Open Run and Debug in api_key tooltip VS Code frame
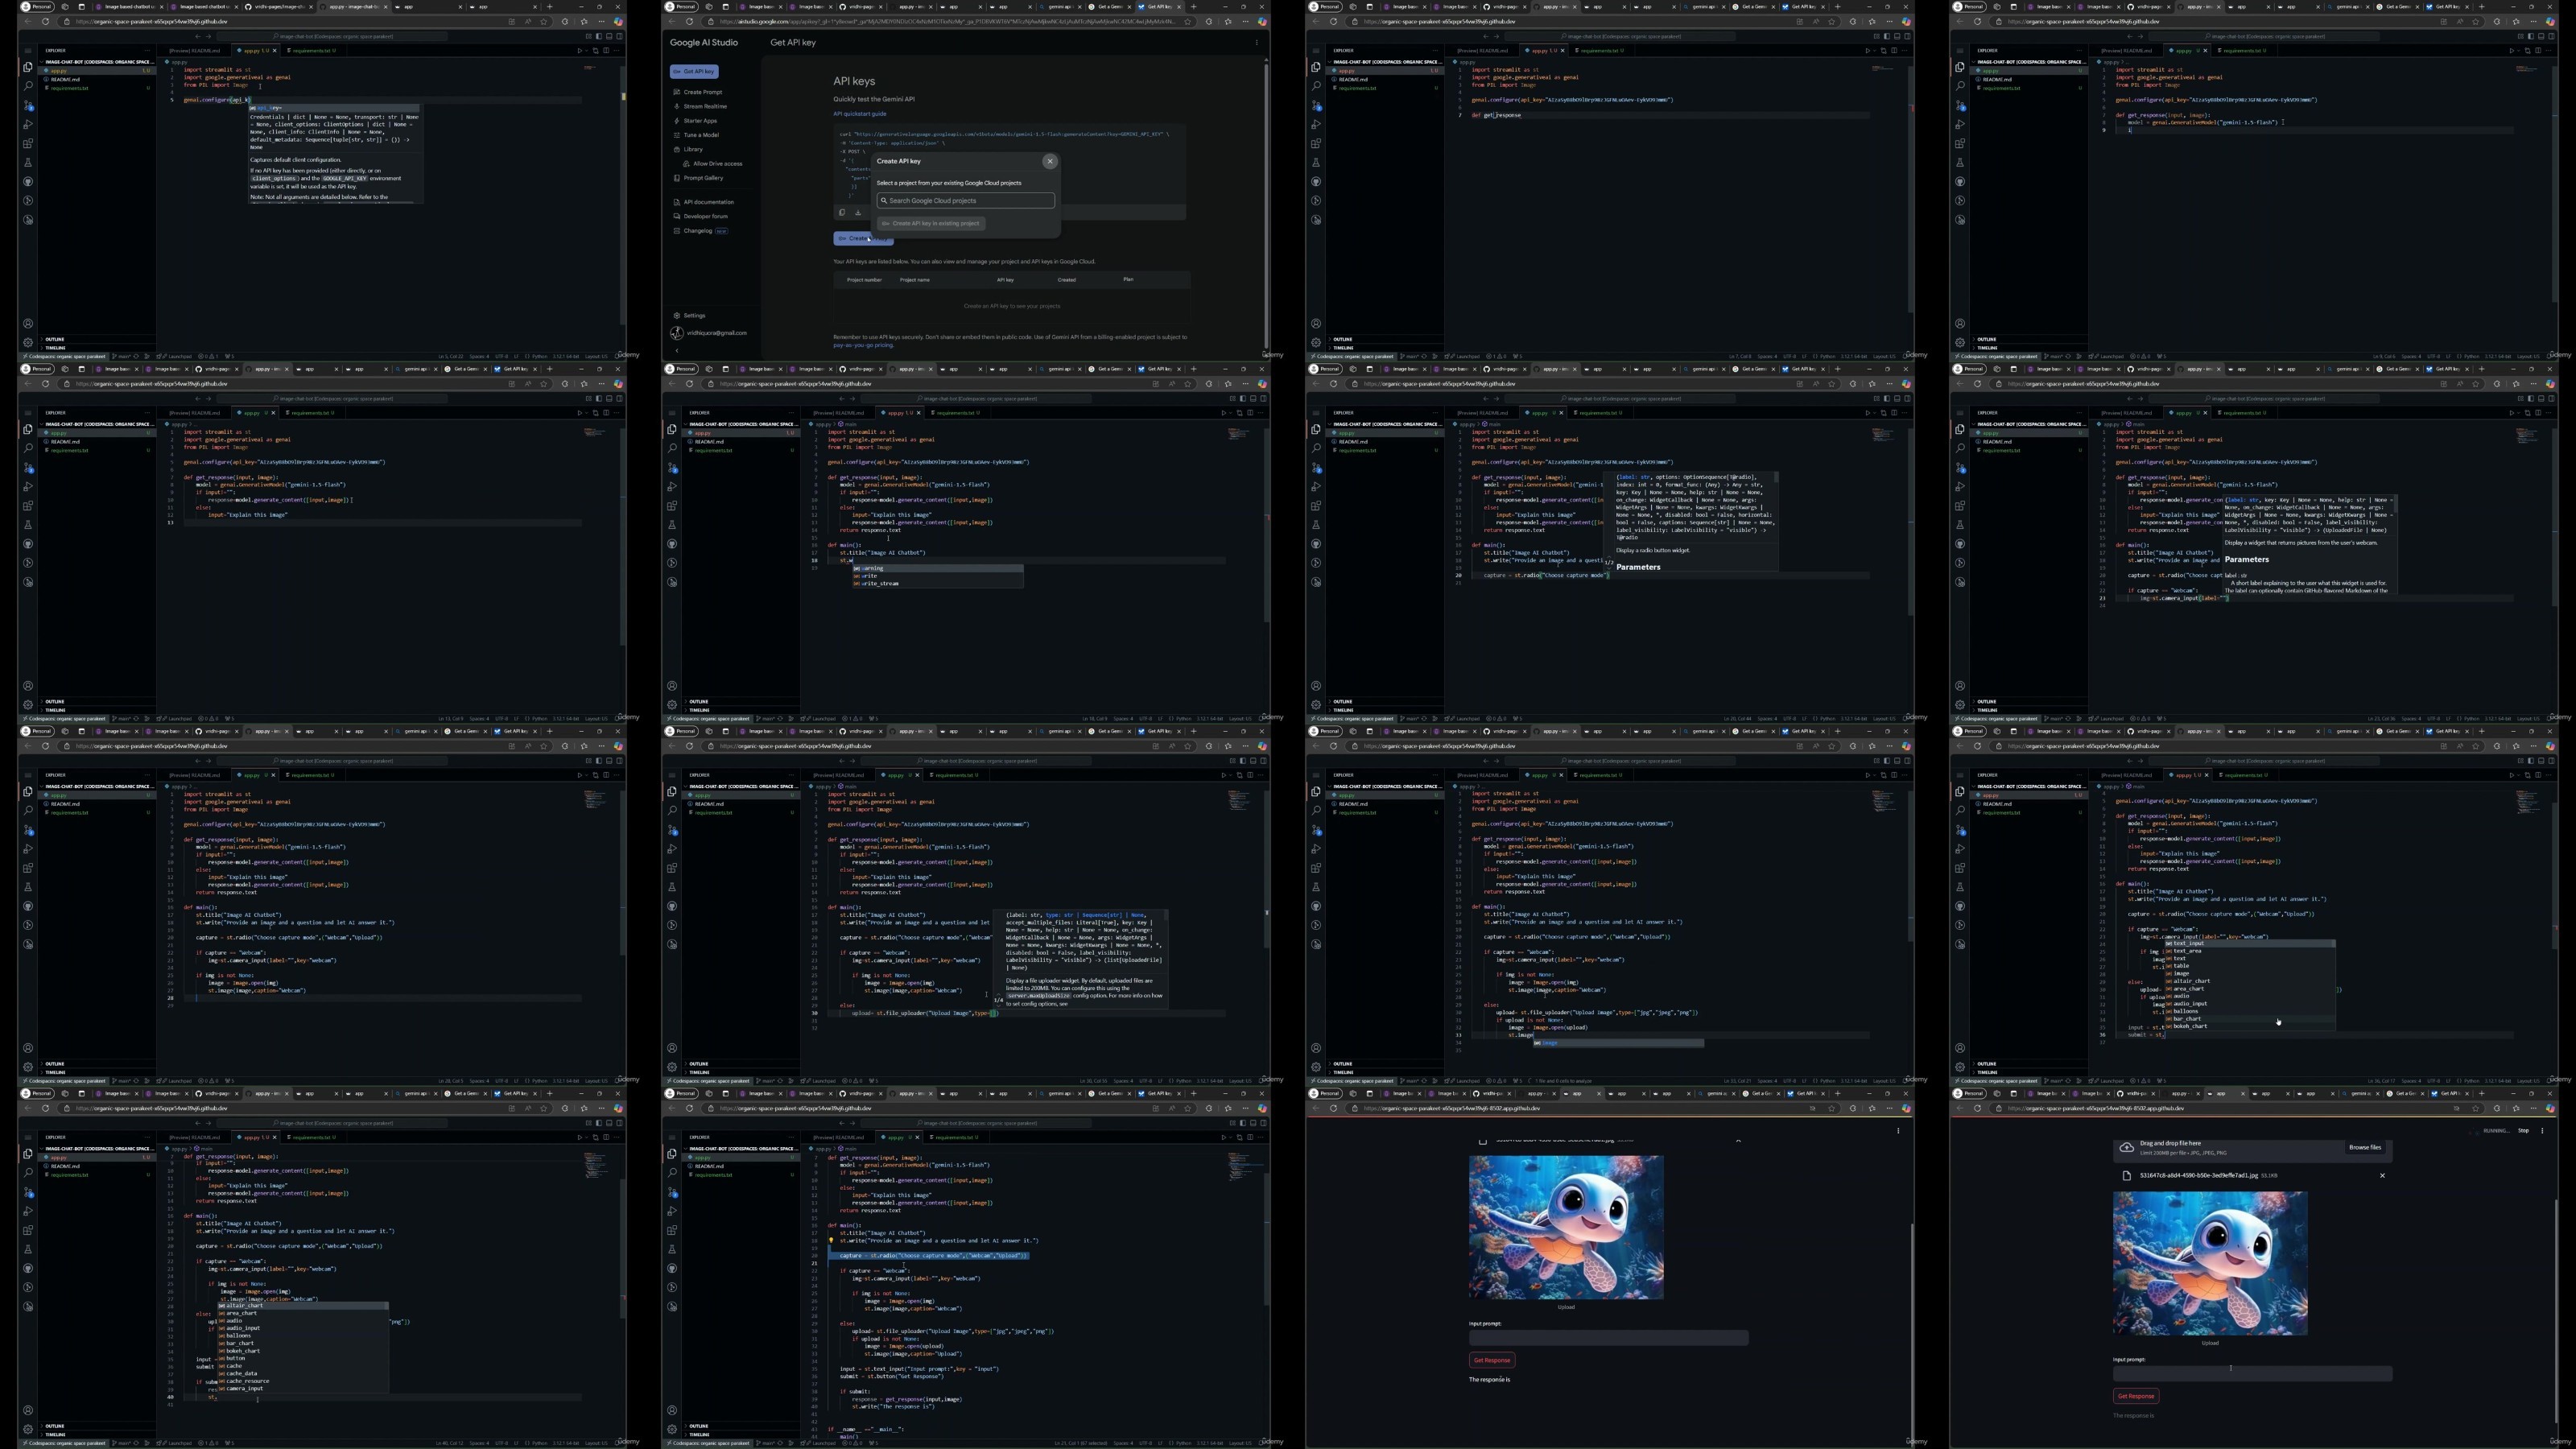2576x1449 pixels. (28, 124)
